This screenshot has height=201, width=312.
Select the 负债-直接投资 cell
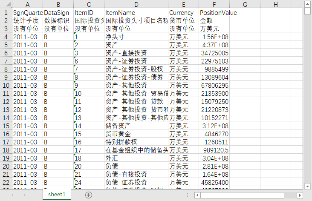136,174
